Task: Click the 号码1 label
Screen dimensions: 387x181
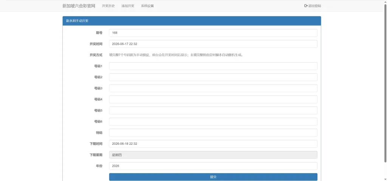Action: [98, 66]
